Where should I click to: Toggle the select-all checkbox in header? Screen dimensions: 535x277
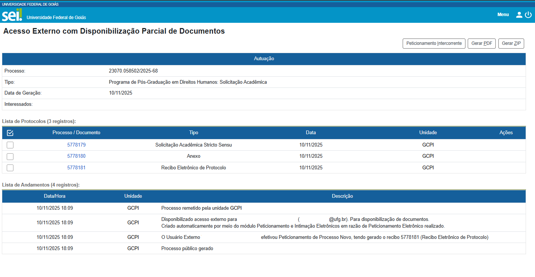point(10,133)
